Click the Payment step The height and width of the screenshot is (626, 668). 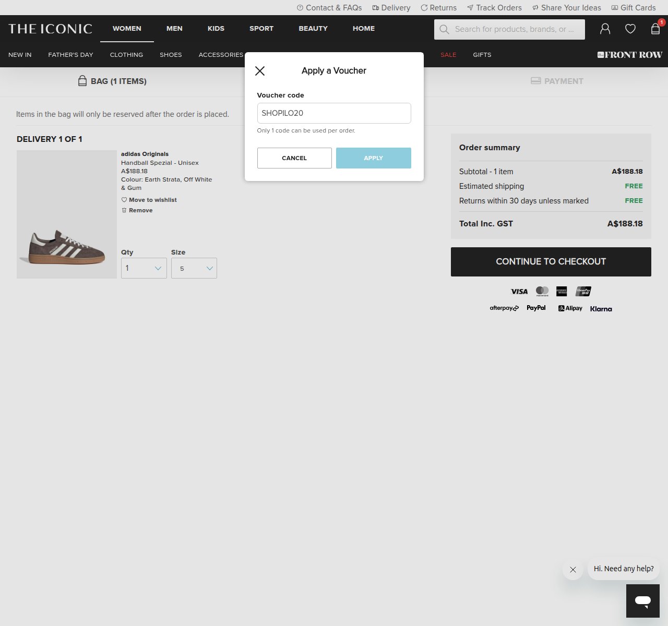557,81
